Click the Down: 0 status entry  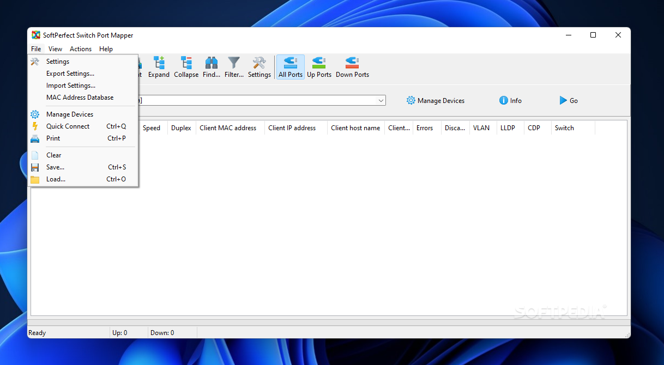pos(162,333)
